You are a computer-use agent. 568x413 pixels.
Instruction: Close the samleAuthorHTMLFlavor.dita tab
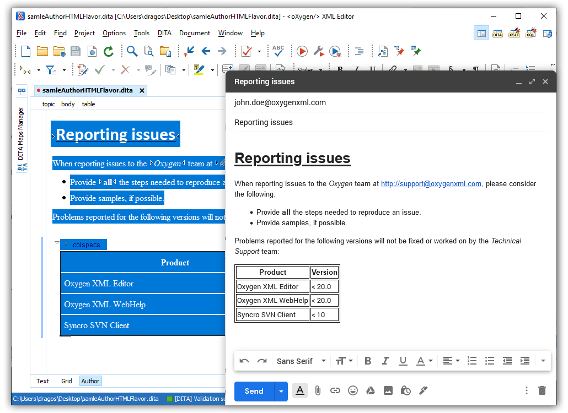142,90
